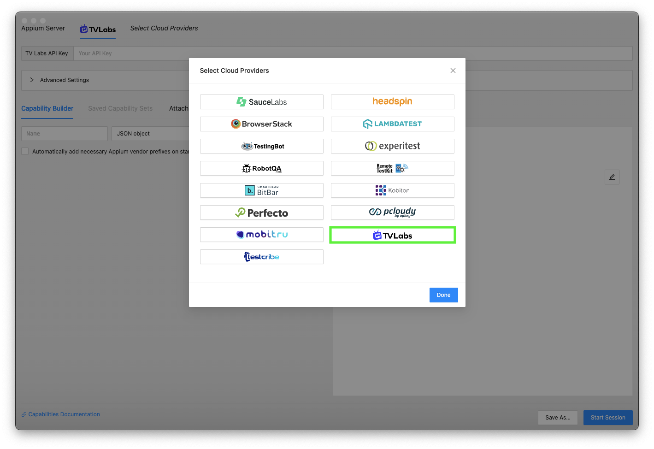The width and height of the screenshot is (654, 449).
Task: Switch to Saved Capability Sets tab
Action: tap(120, 108)
